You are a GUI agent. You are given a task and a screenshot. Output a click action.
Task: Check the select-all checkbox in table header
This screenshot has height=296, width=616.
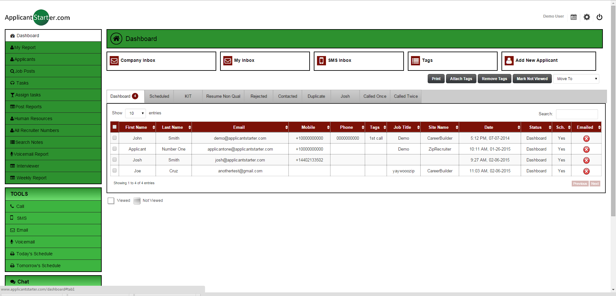tap(115, 127)
